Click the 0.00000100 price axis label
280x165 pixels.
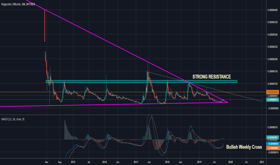(x=272, y=84)
